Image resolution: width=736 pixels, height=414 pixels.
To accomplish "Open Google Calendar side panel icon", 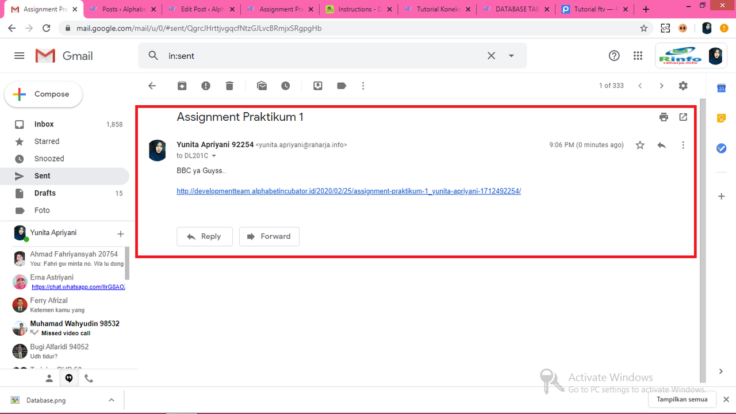I will (x=721, y=88).
